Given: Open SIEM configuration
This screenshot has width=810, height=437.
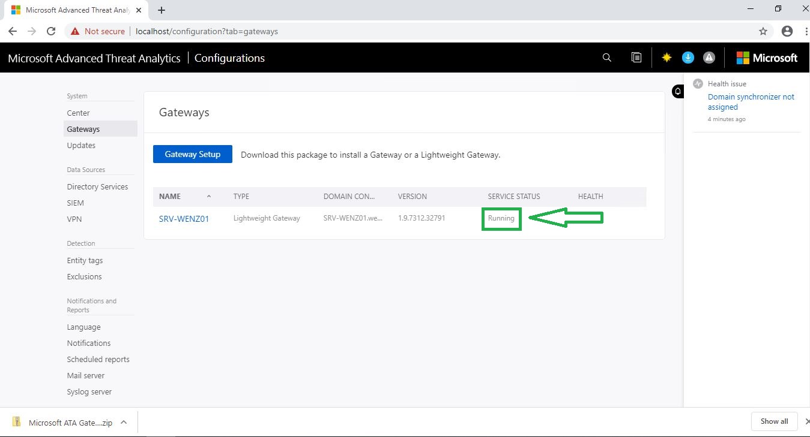Looking at the screenshot, I should click(76, 203).
